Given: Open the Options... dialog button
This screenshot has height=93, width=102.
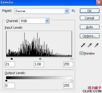Looking at the screenshot, I should (x=90, y=36).
